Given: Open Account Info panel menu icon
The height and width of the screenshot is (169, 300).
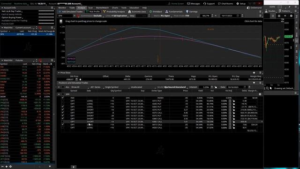Looking at the screenshot, I should 52,8.
